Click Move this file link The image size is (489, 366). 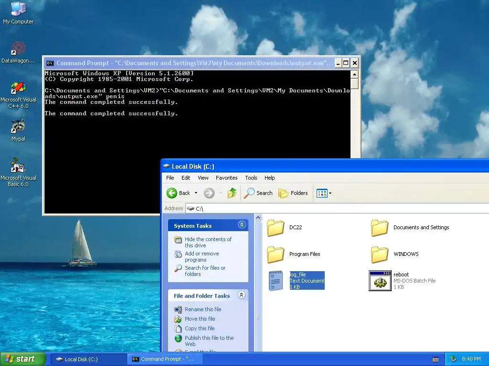coord(200,319)
